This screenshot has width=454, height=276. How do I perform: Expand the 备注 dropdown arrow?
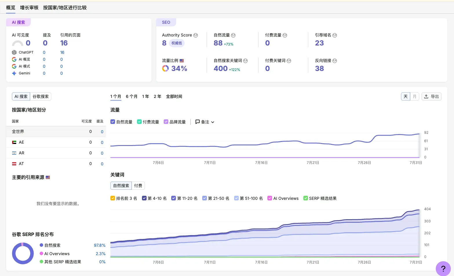(213, 122)
